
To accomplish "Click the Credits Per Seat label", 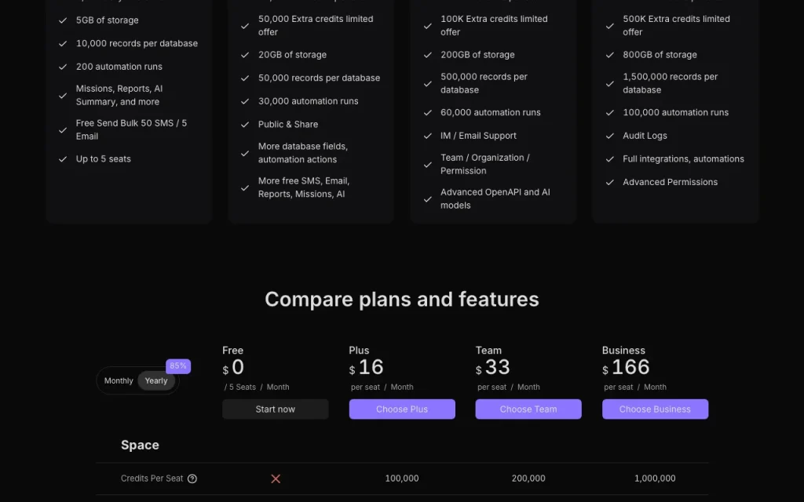I will [152, 478].
